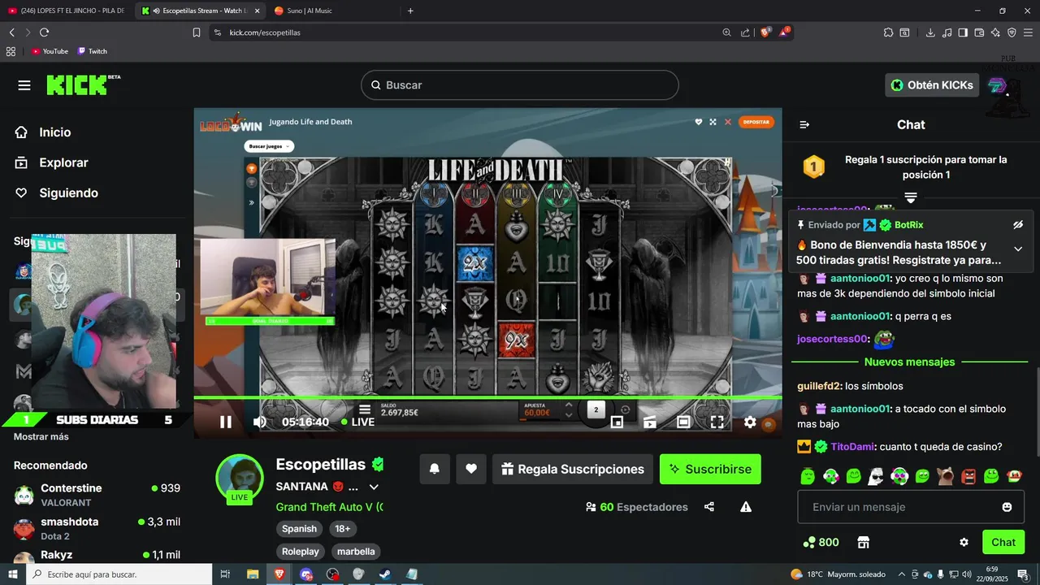Click Regala Suscripciones button
Image resolution: width=1040 pixels, height=585 pixels.
coord(573,469)
